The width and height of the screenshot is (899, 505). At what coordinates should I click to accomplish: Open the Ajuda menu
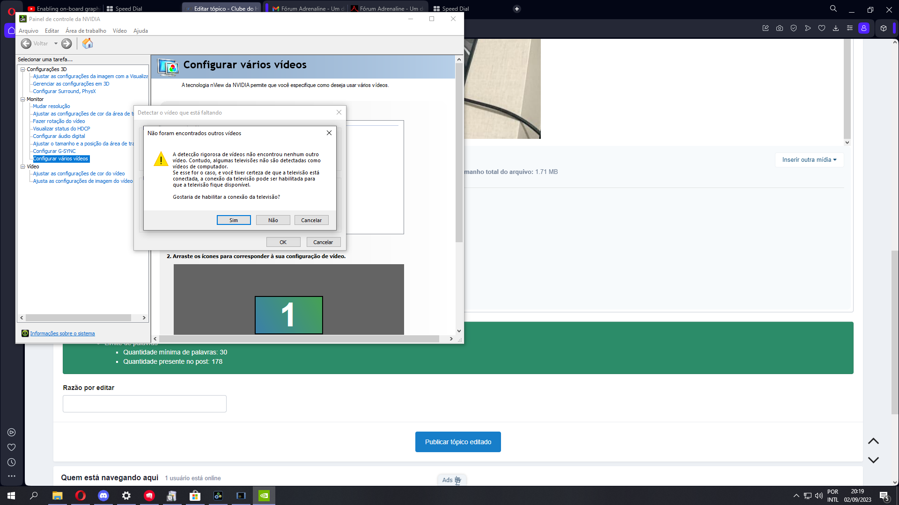(x=140, y=31)
